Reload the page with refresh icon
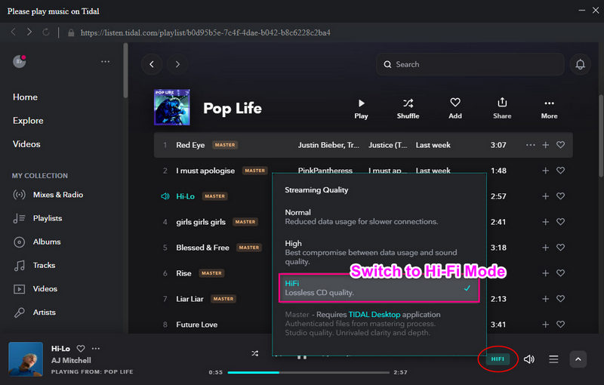The height and width of the screenshot is (385, 604). click(45, 32)
